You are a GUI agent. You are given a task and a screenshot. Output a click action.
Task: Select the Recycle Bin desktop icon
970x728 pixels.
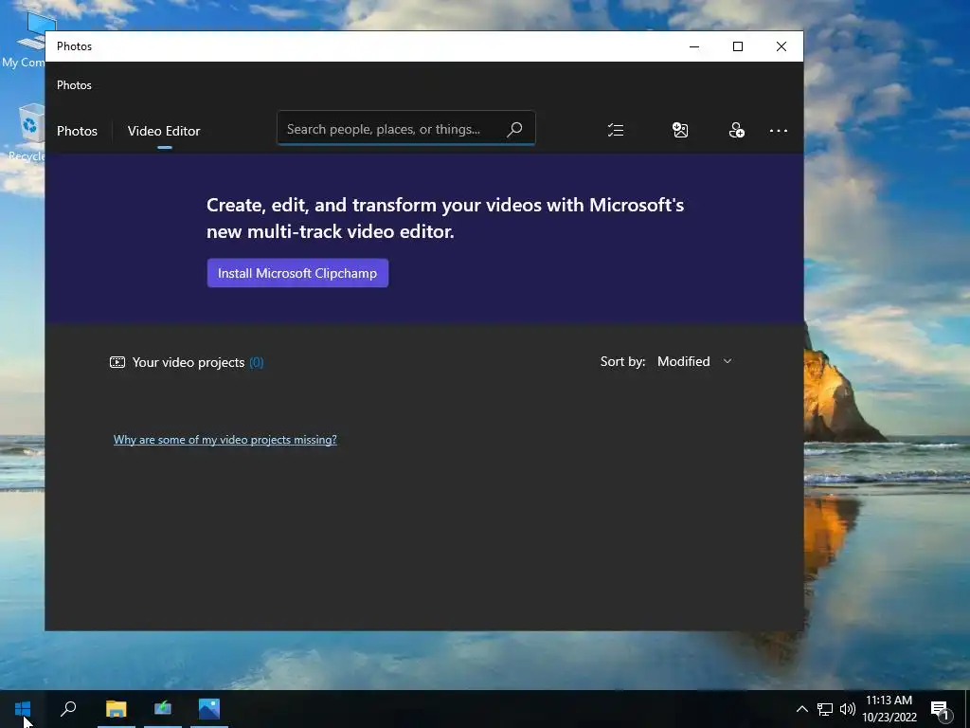27,133
